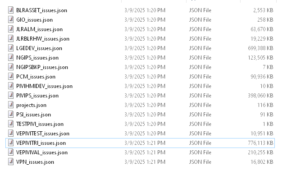Select the BLRASSET_issues.json file icon
Screen dimensions: 287x171
(11, 10)
